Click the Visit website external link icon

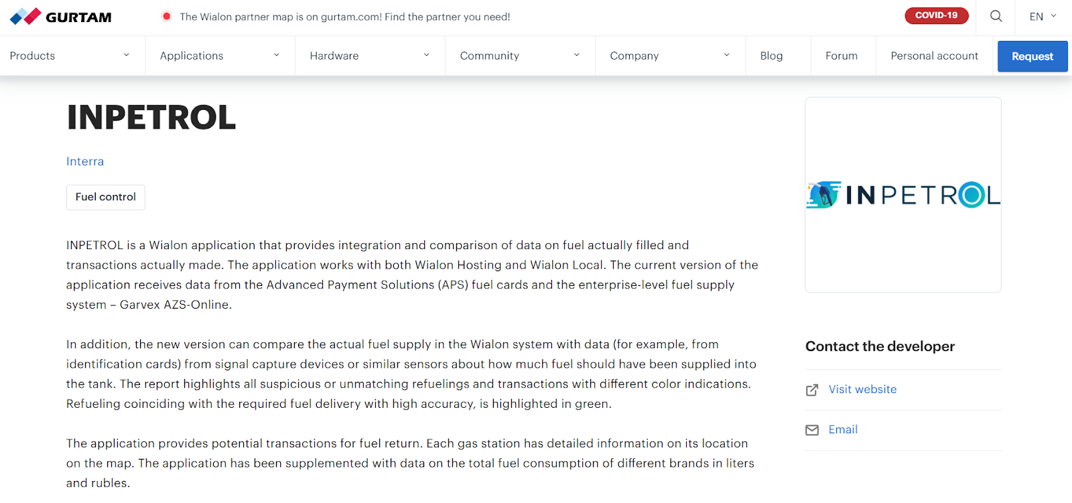[811, 389]
